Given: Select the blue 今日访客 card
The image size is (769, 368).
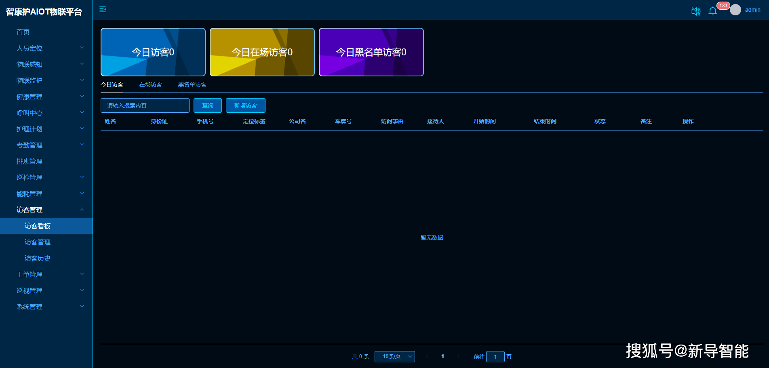Looking at the screenshot, I should 153,52.
